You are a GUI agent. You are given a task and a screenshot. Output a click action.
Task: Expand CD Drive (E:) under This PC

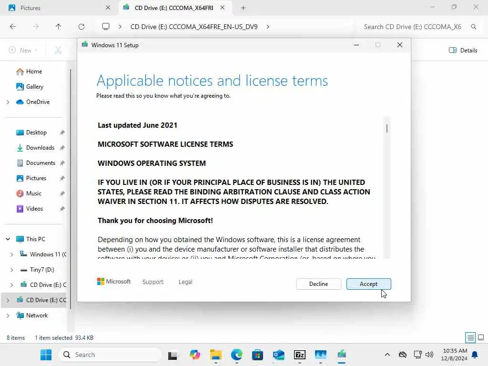[x=11, y=285]
